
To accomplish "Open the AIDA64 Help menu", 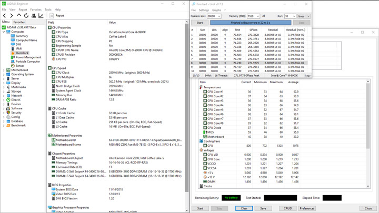I will click(57, 9).
